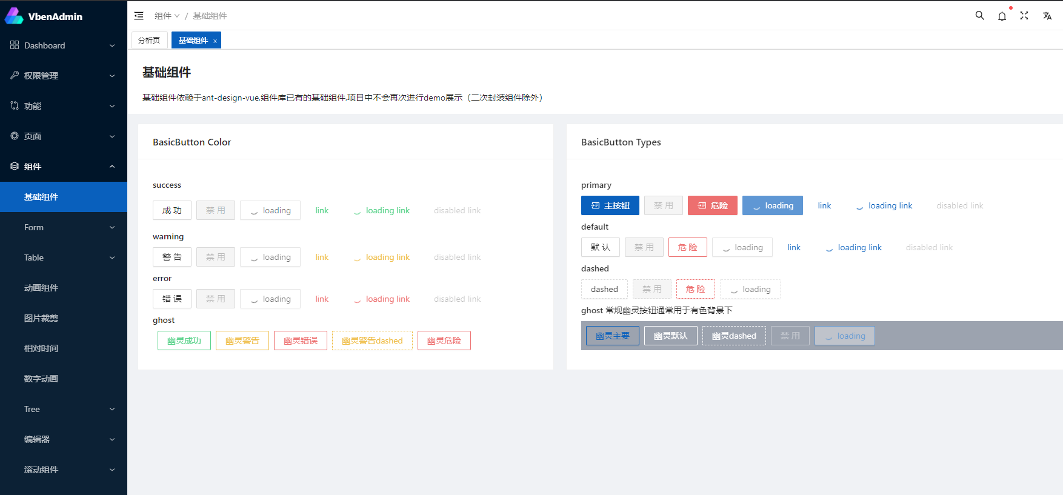Screen dimensions: 1063x495
Task: Click the 默认 default button
Action: [x=601, y=247]
